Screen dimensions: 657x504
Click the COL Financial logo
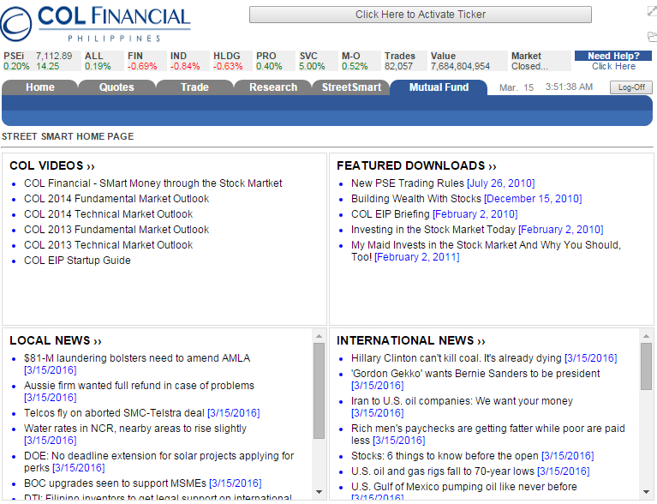(x=96, y=24)
